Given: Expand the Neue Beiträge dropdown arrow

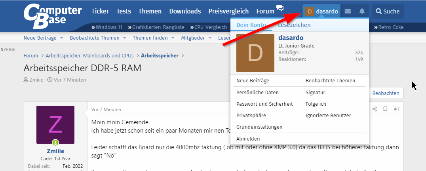Looking at the screenshot, I should click(62, 38).
